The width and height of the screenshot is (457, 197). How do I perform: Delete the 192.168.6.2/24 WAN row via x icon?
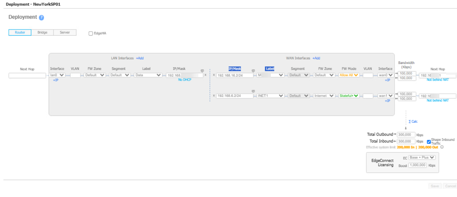[214, 96]
